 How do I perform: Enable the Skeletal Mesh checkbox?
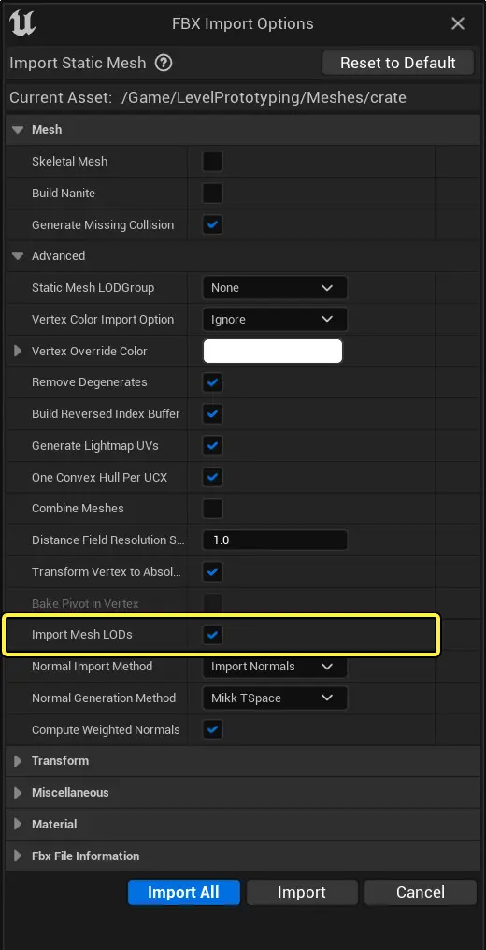pyautogui.click(x=212, y=161)
